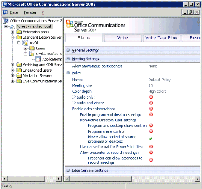Image resolution: width=202 pixels, height=189 pixels.
Task: Expand Edge Servers Settings section
Action: click(x=68, y=170)
